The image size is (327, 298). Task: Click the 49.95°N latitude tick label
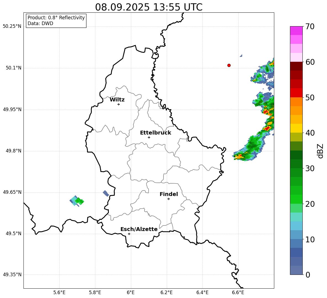[12, 109]
